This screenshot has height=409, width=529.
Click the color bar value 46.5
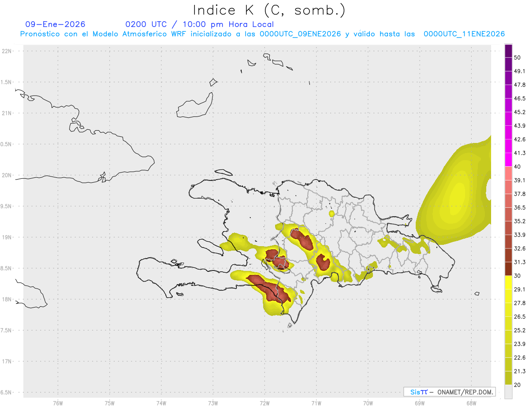point(520,98)
